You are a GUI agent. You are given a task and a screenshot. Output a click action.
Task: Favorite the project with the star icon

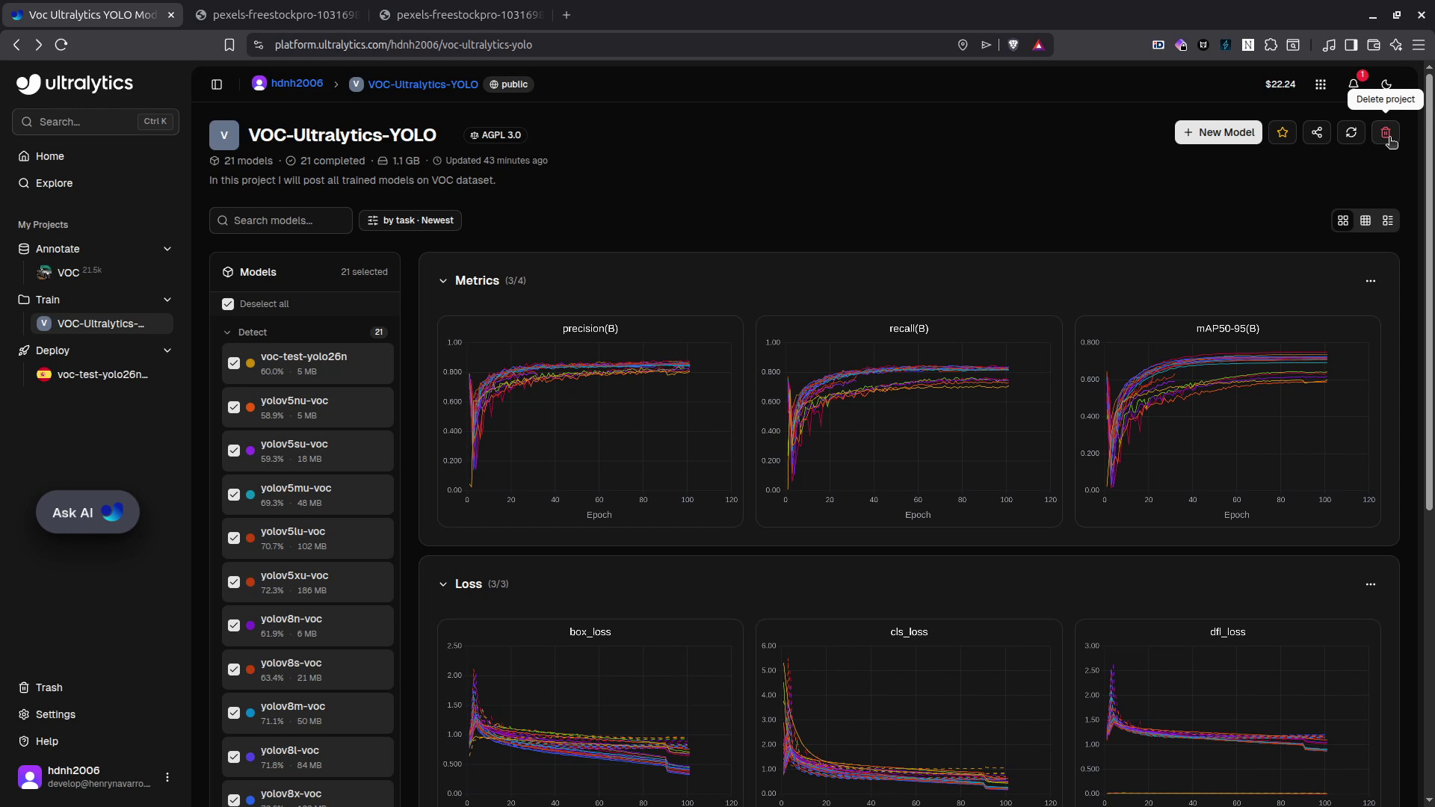[x=1283, y=132]
